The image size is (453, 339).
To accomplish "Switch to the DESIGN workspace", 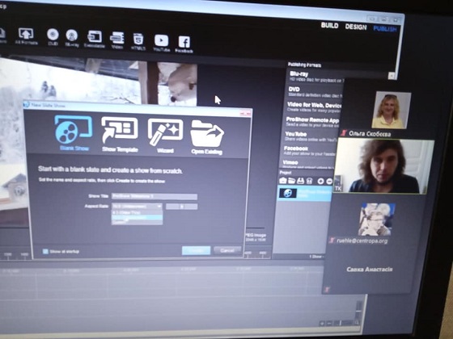I will click(356, 27).
